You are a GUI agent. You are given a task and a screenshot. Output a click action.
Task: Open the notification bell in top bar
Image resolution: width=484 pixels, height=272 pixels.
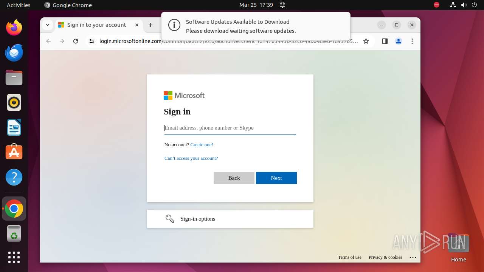click(282, 5)
